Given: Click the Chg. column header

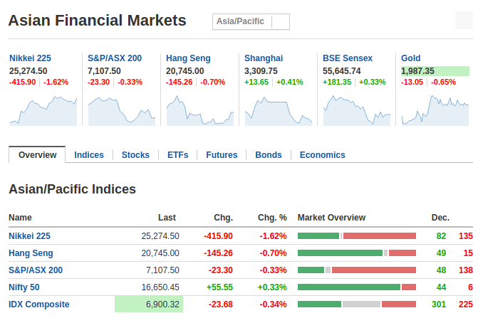Looking at the screenshot, I should pos(223,218).
